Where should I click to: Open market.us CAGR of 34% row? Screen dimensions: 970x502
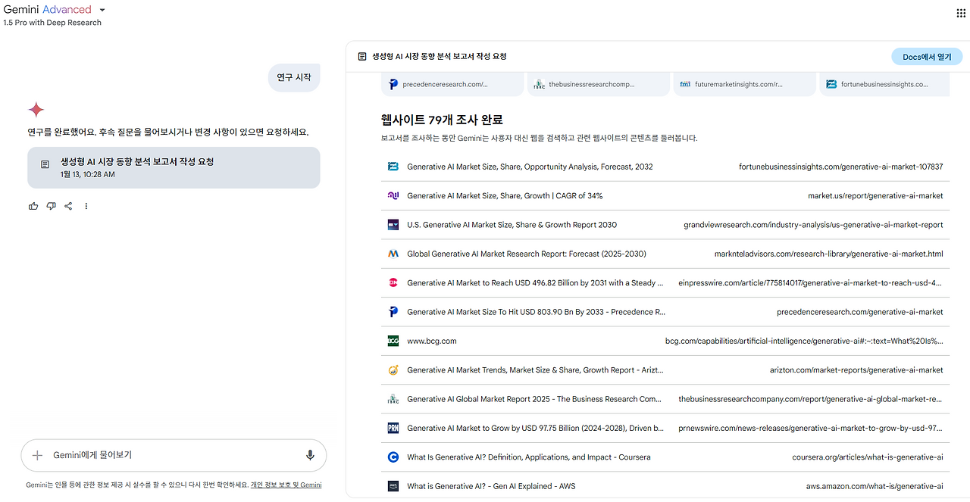point(665,195)
